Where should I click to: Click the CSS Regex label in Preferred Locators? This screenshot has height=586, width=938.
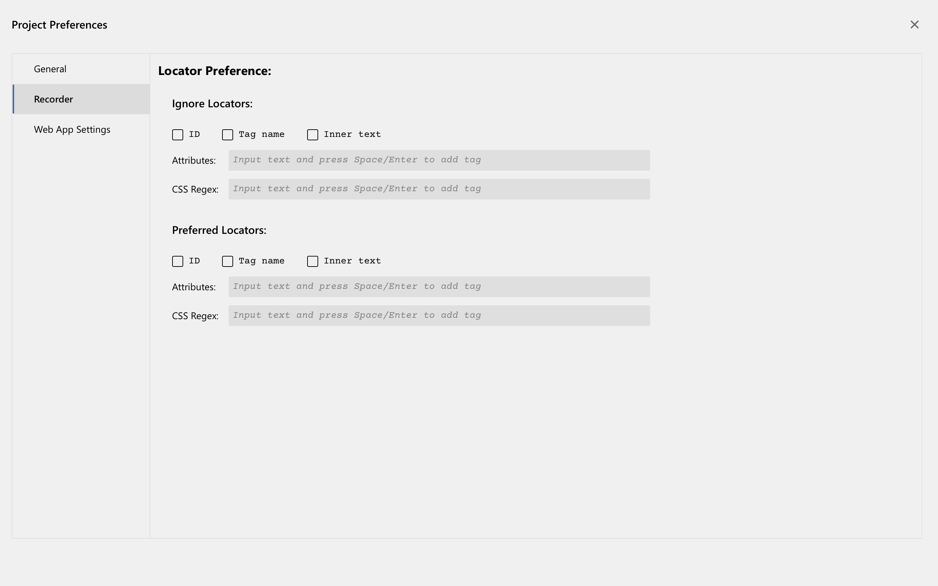(195, 315)
